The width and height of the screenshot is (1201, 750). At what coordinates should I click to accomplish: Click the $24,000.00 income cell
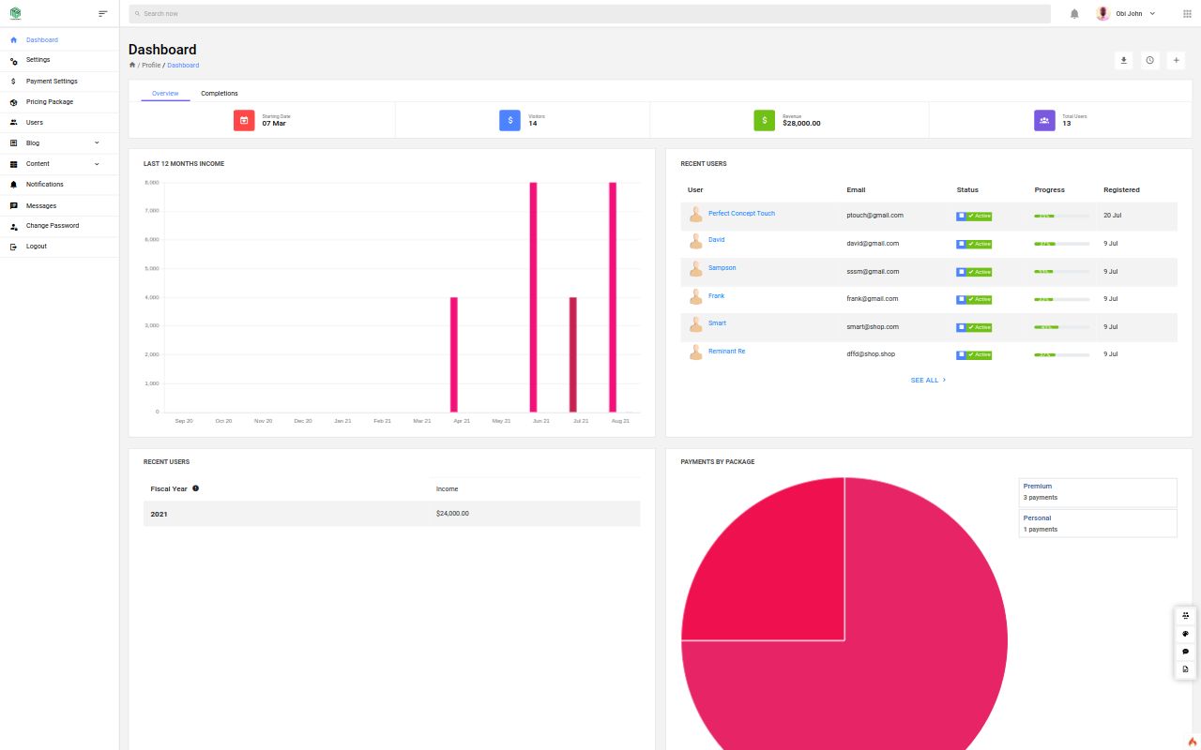(x=452, y=514)
